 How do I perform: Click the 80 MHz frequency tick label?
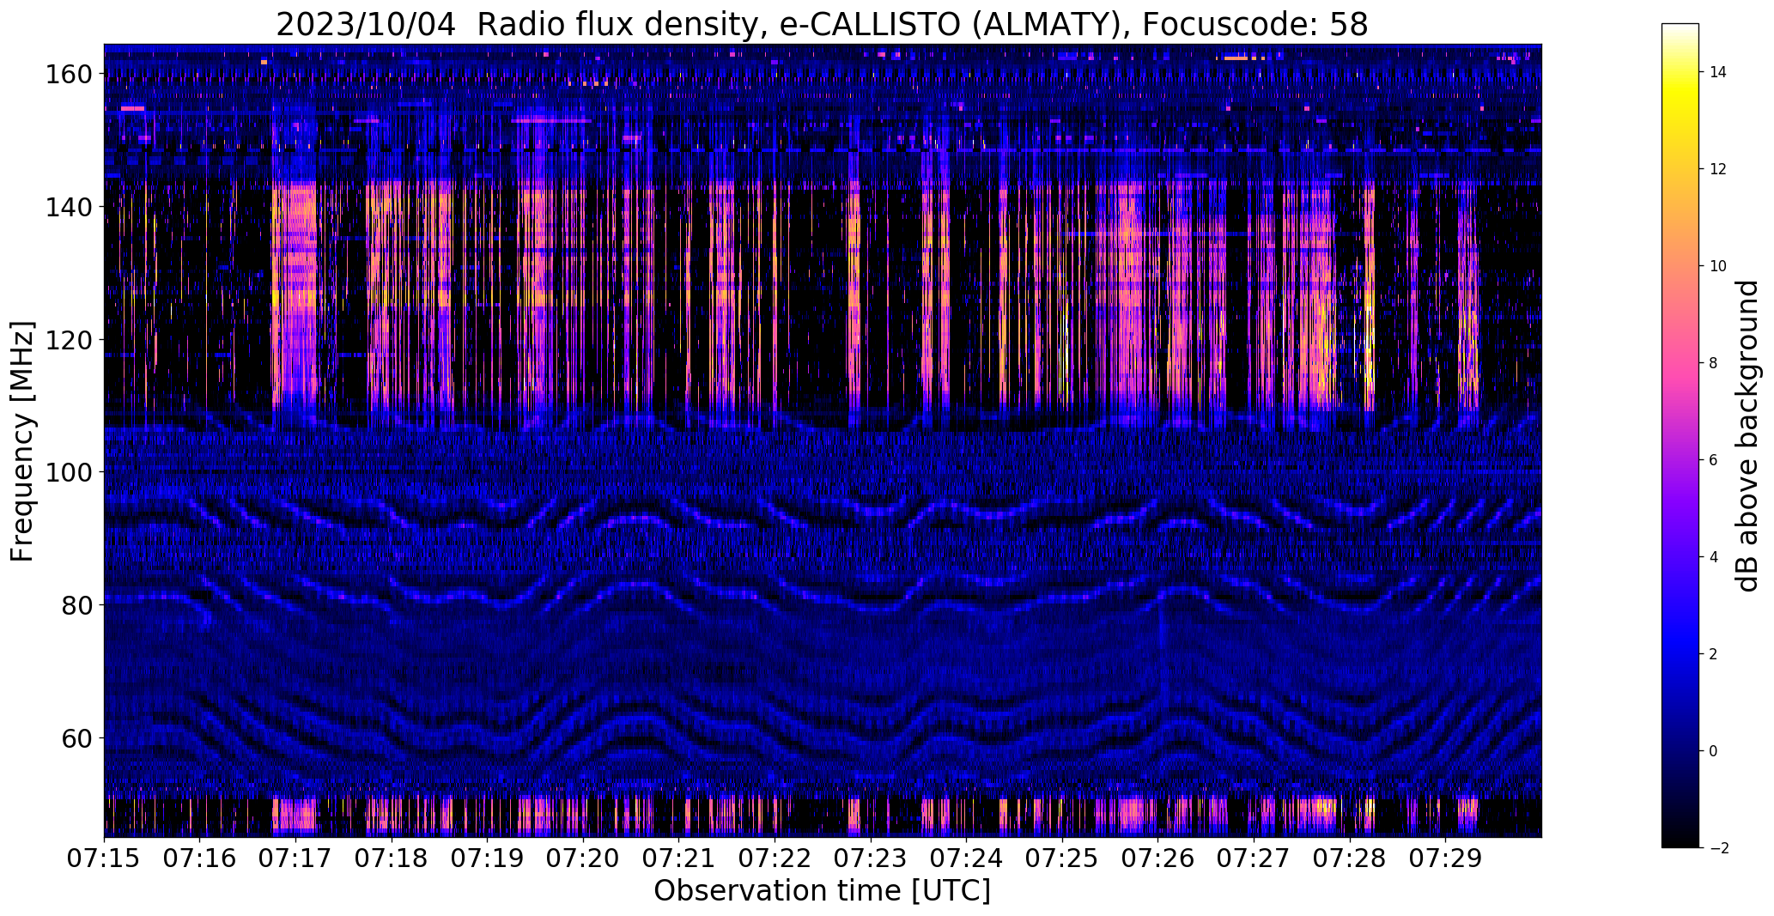pyautogui.click(x=76, y=605)
